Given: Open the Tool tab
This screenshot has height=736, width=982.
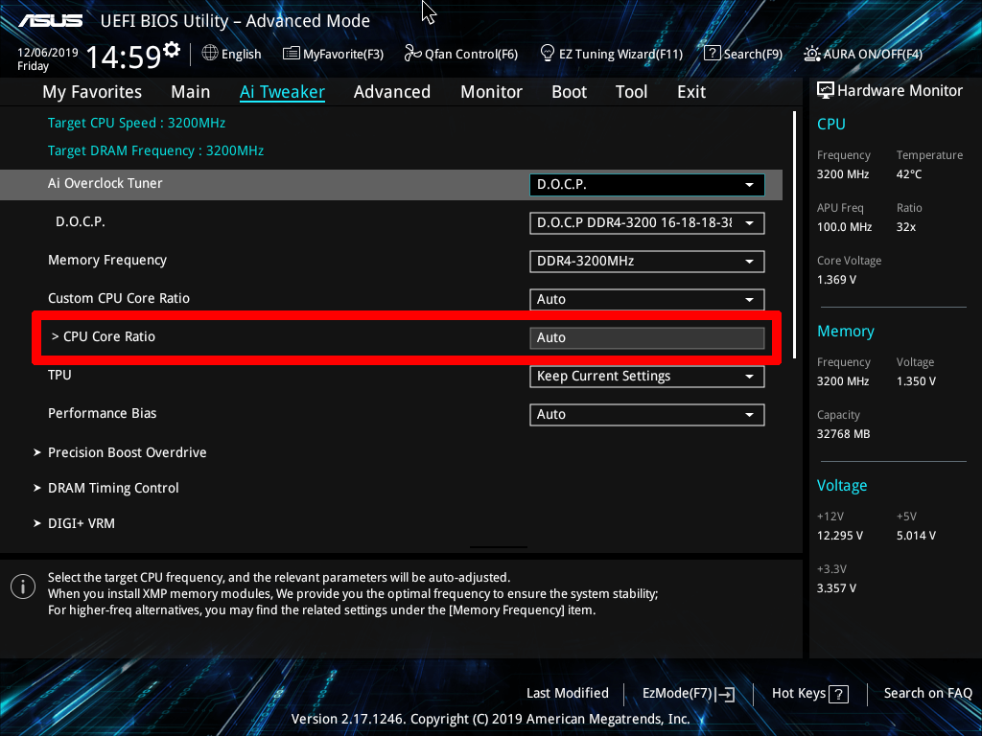Looking at the screenshot, I should tap(631, 92).
